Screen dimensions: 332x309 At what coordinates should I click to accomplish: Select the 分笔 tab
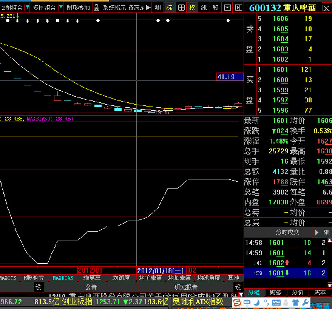(x=254, y=292)
